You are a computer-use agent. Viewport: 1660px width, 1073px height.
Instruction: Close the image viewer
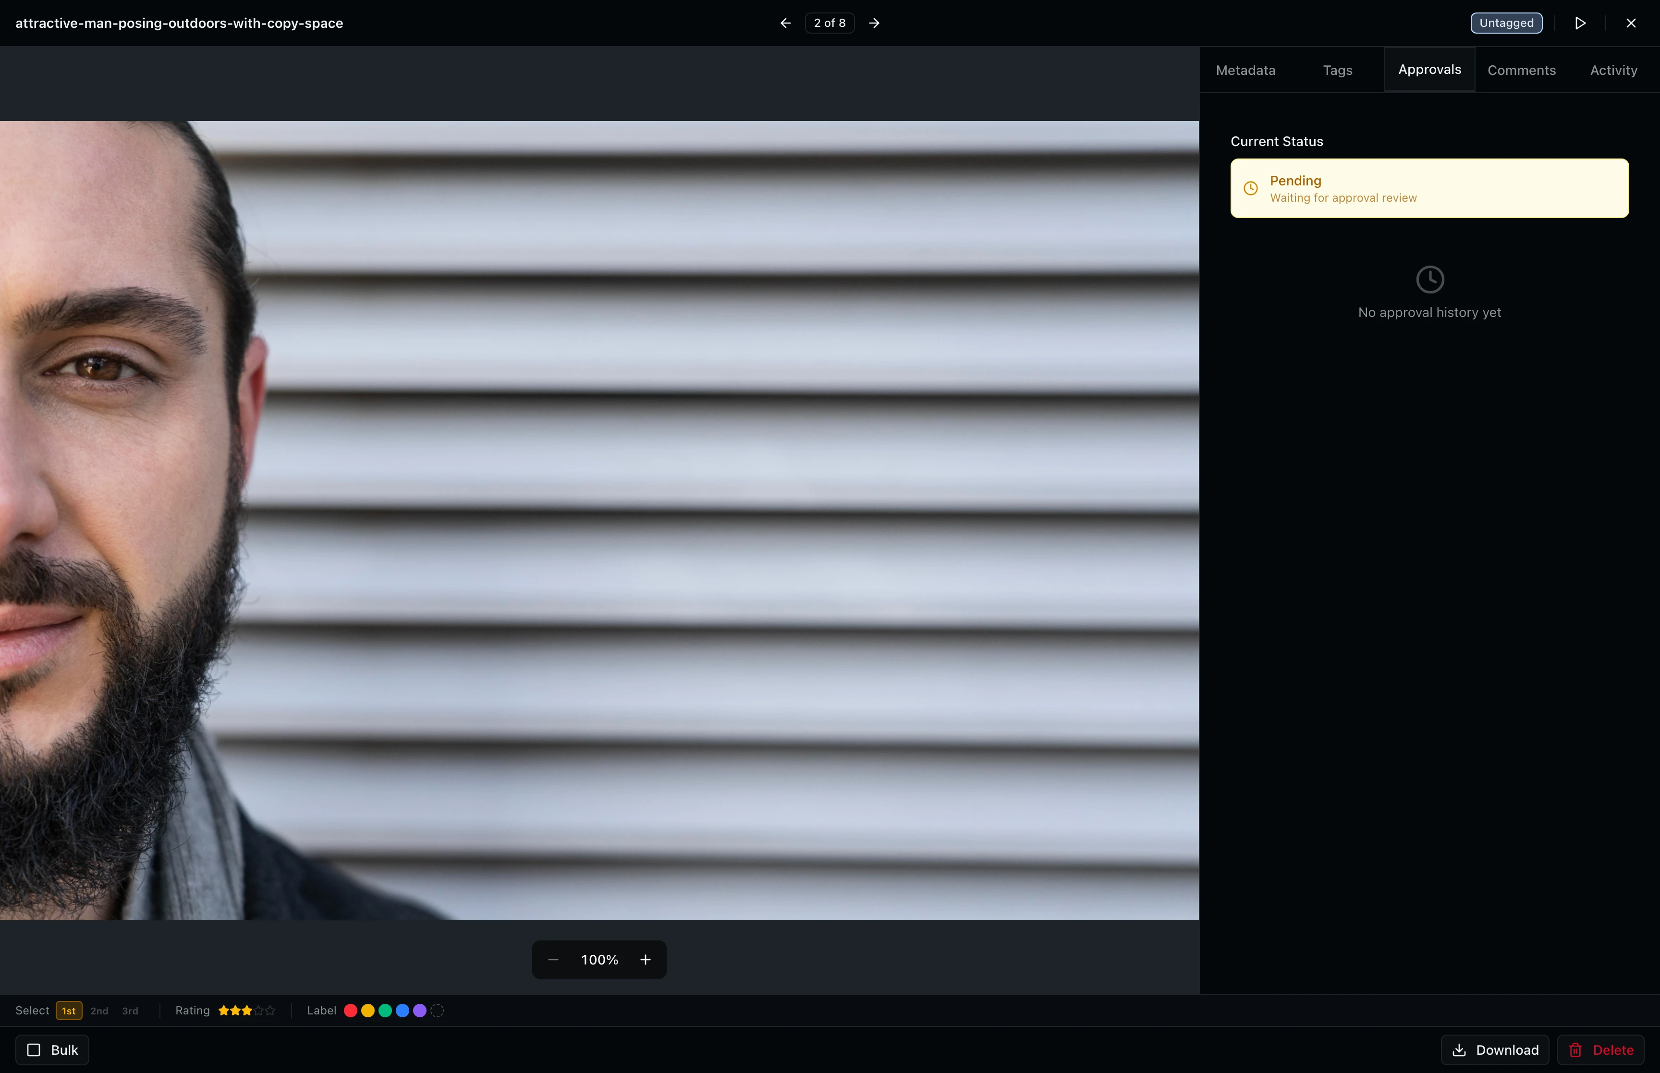coord(1631,23)
